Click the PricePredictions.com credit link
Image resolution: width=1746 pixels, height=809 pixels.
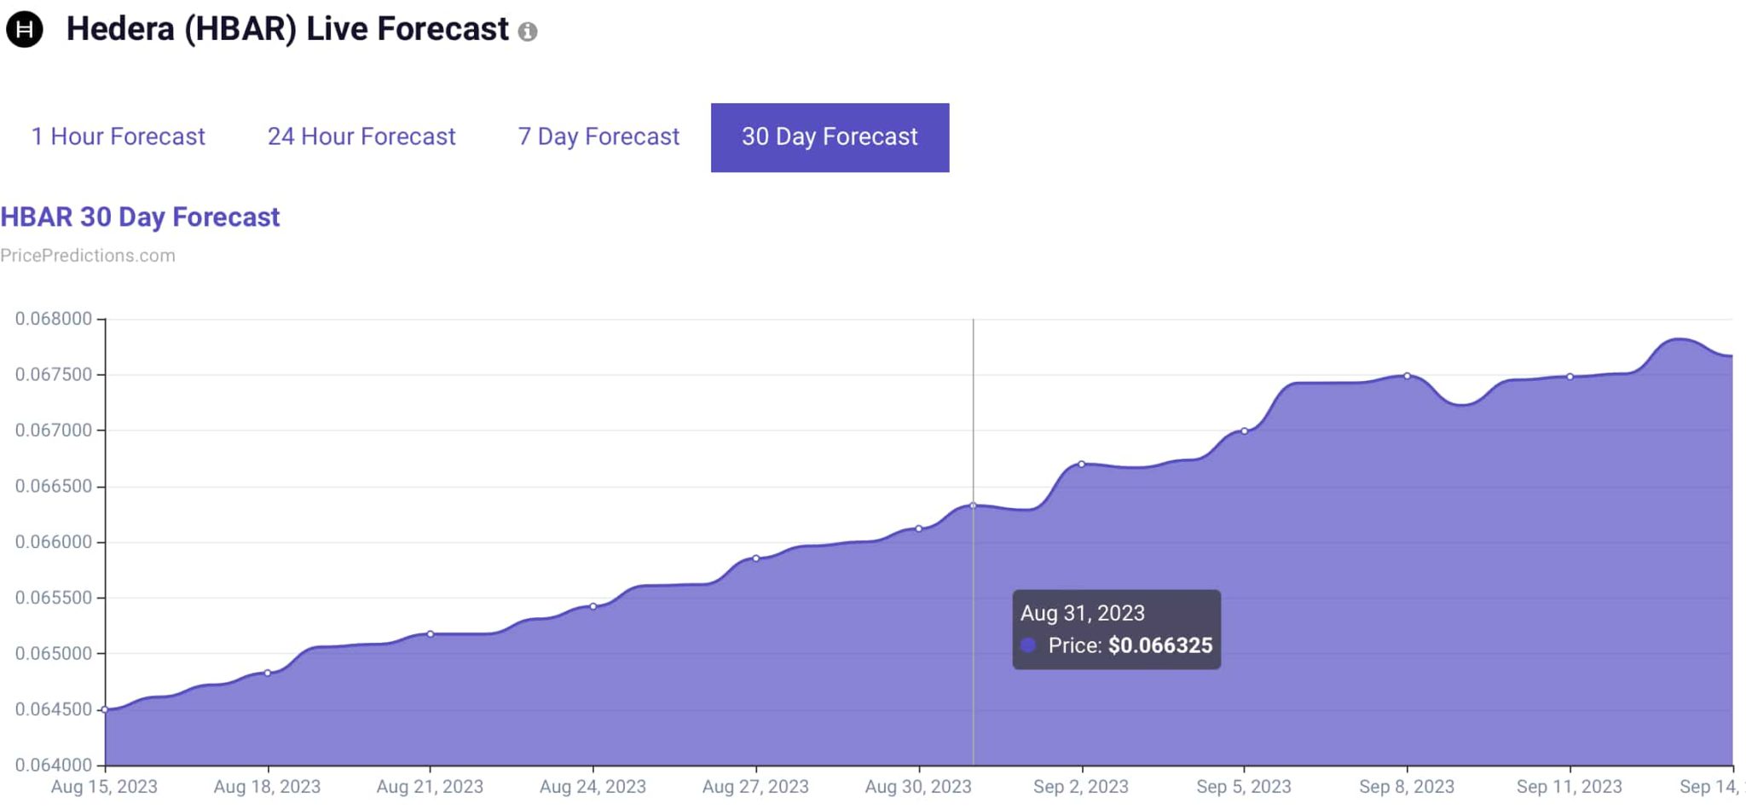coord(88,256)
